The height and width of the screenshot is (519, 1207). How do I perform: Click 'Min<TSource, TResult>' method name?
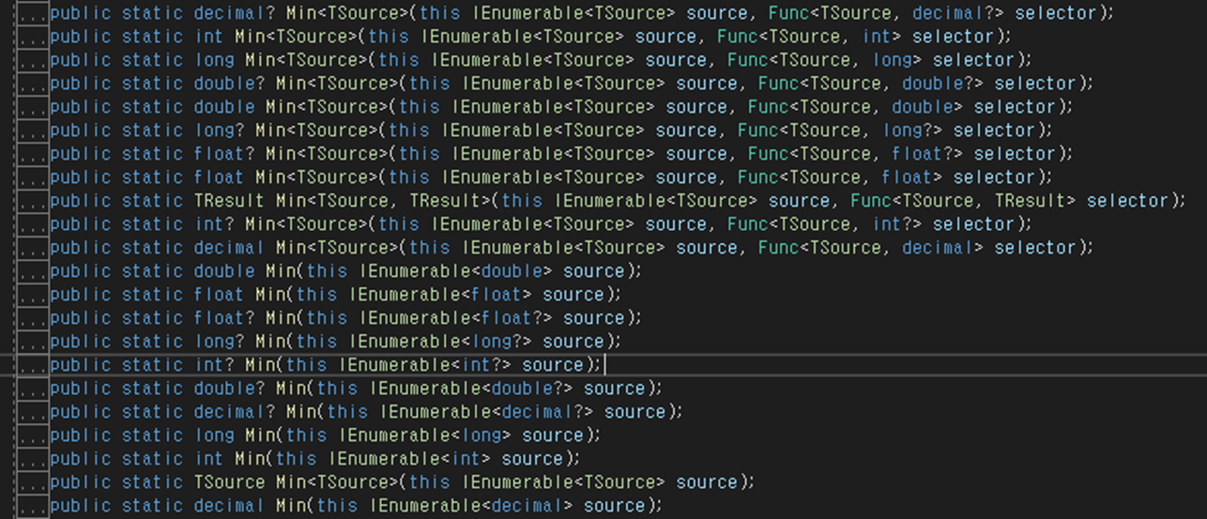tap(384, 201)
